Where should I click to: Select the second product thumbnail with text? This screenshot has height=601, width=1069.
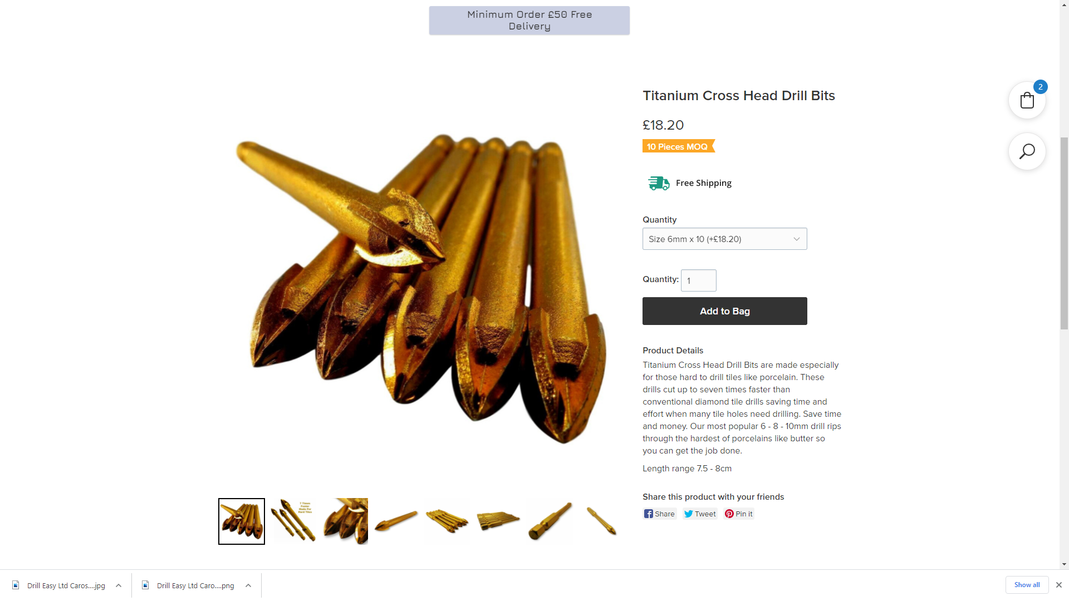[x=293, y=521]
